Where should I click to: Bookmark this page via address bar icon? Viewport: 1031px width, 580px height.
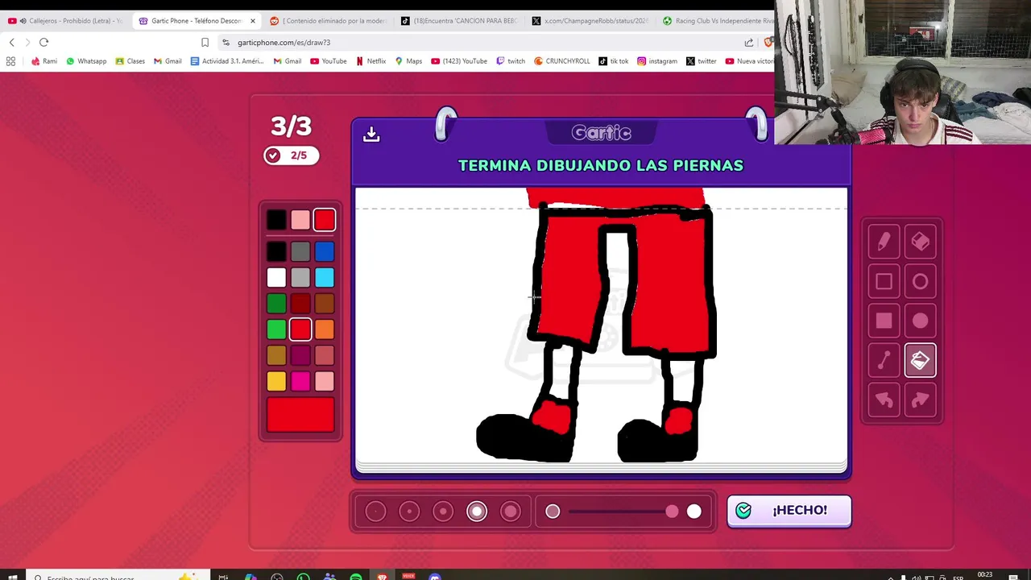point(205,42)
